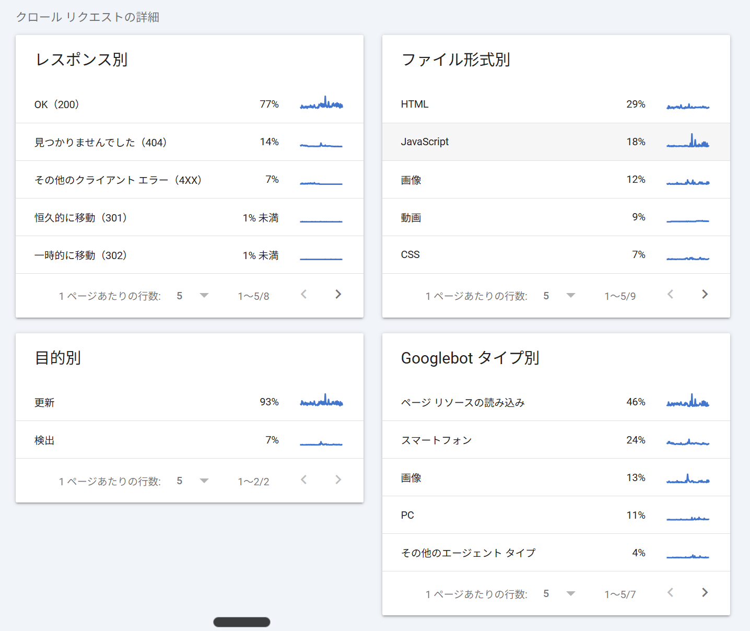Click the previous page arrow in 目的別 panel
The height and width of the screenshot is (631, 750).
[x=303, y=480]
